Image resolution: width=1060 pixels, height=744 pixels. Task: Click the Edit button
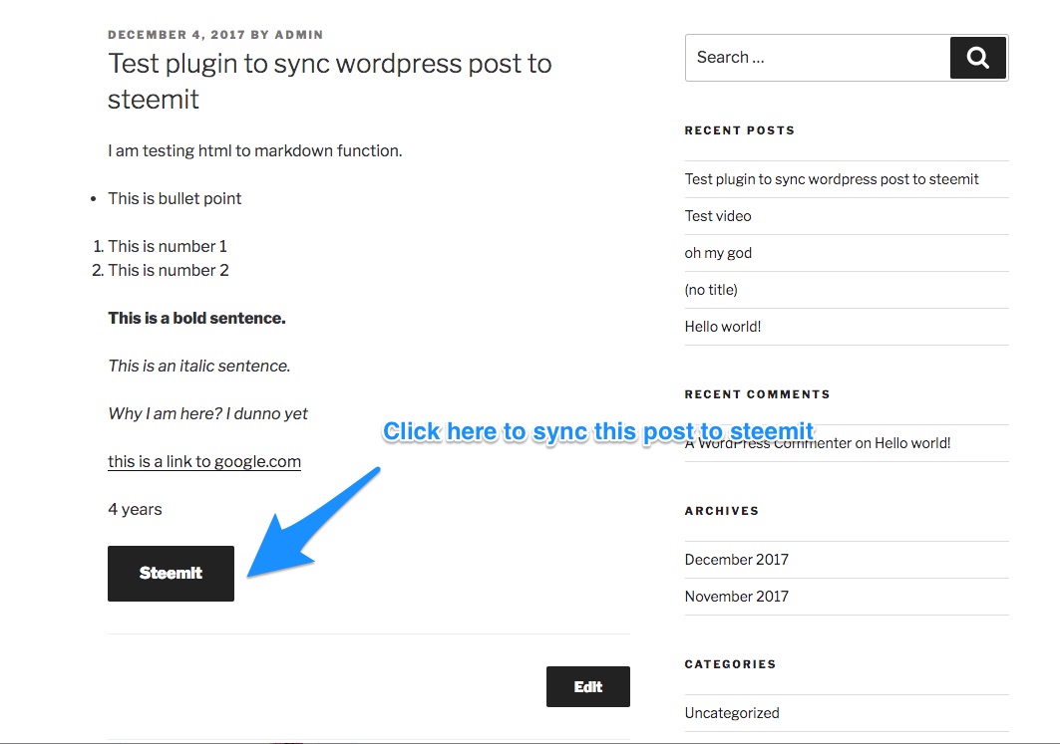coord(588,686)
